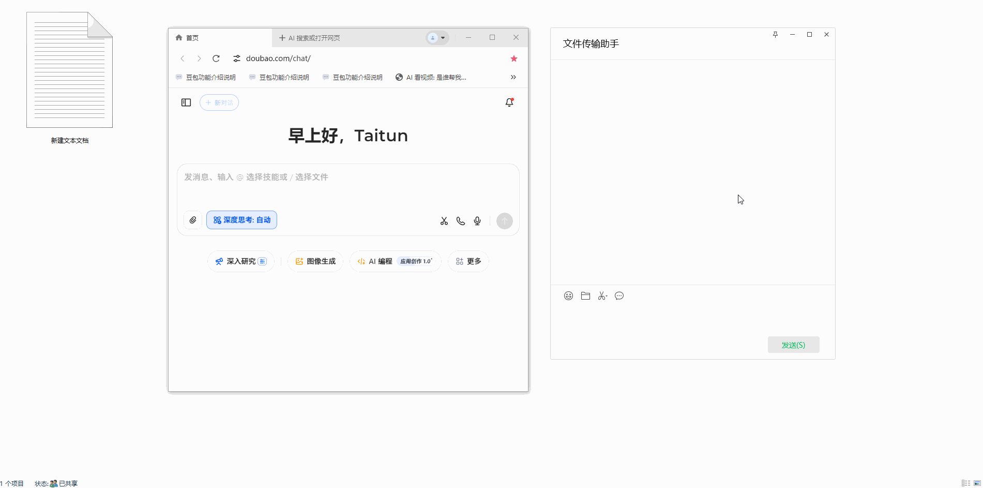Image resolution: width=983 pixels, height=488 pixels.
Task: Click the 文件传输助手 message text area
Action: coord(692,320)
